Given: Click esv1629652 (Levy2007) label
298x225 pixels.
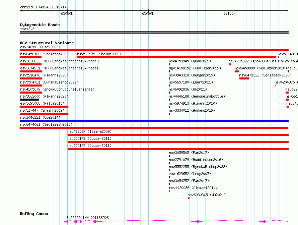Looking at the screenshot, I should pos(190,174).
